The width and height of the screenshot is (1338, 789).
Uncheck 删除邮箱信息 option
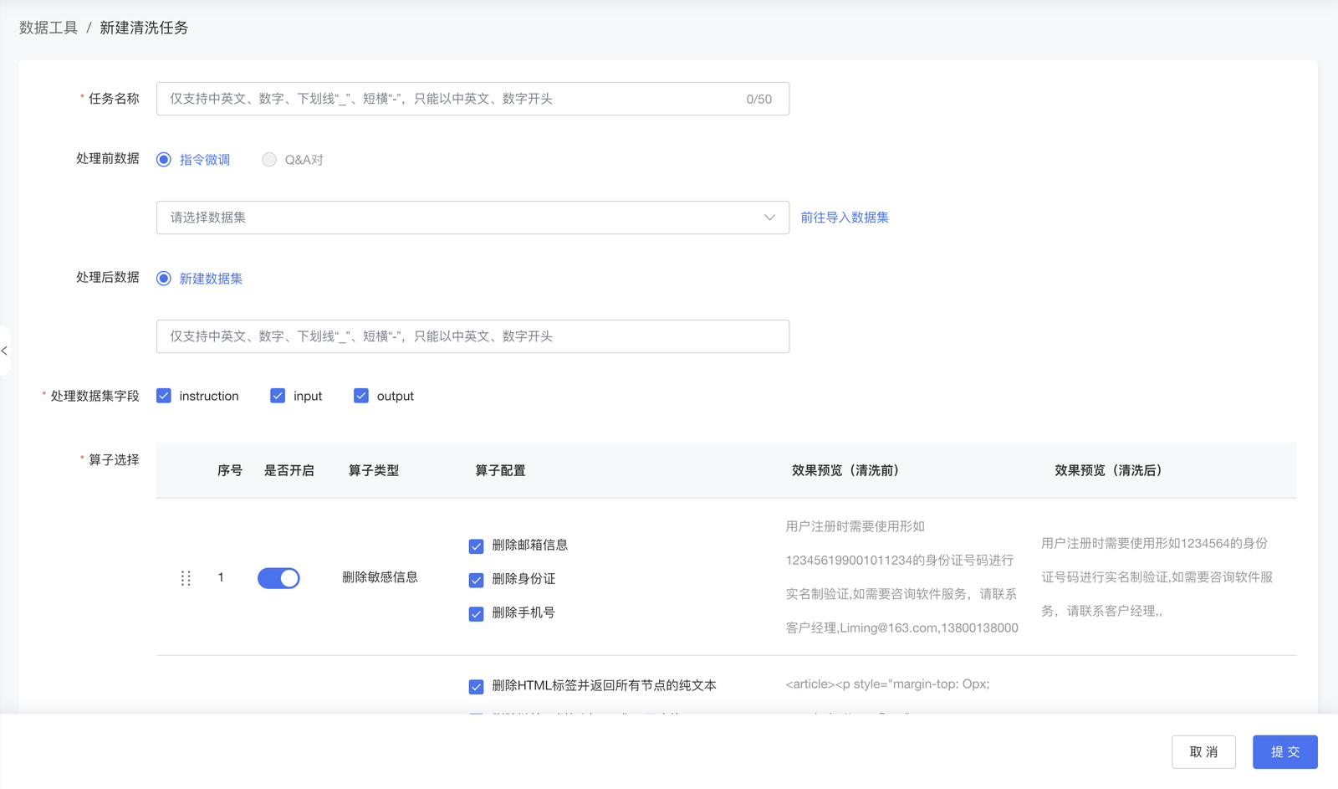(x=477, y=546)
